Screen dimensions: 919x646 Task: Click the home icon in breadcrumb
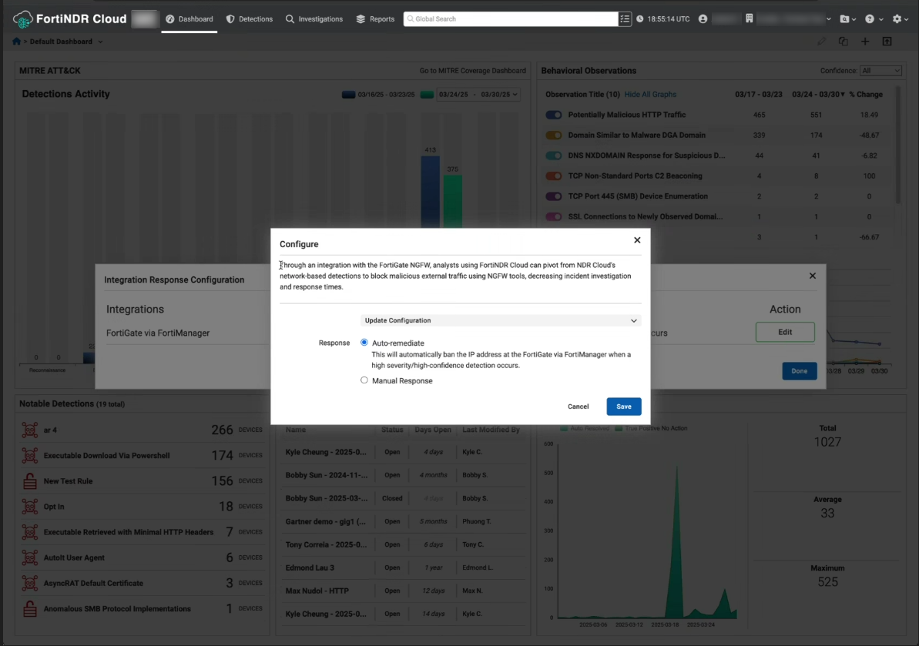coord(16,42)
